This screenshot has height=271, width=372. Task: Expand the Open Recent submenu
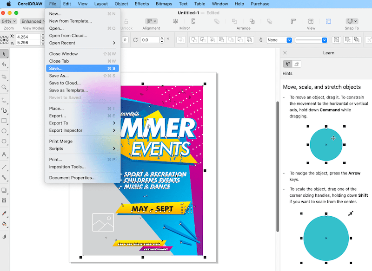(x=82, y=43)
